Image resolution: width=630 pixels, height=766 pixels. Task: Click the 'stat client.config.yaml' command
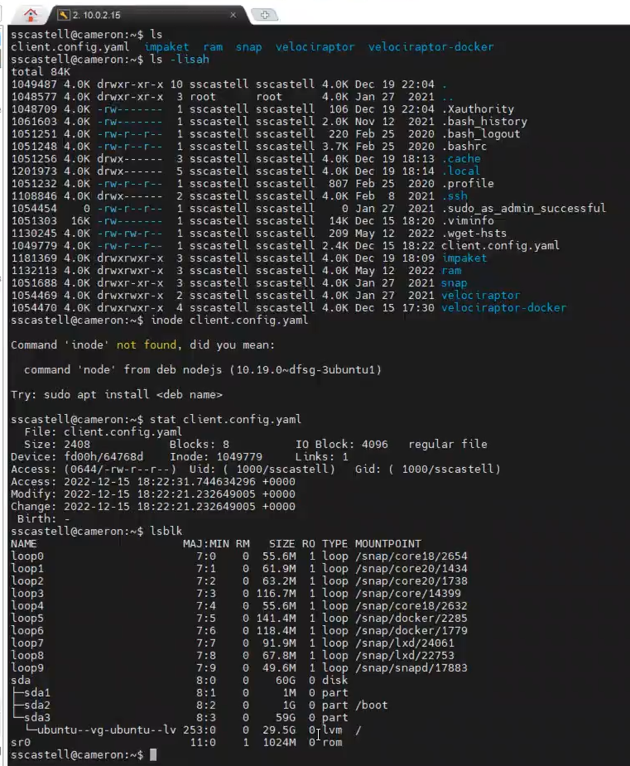[x=226, y=420]
